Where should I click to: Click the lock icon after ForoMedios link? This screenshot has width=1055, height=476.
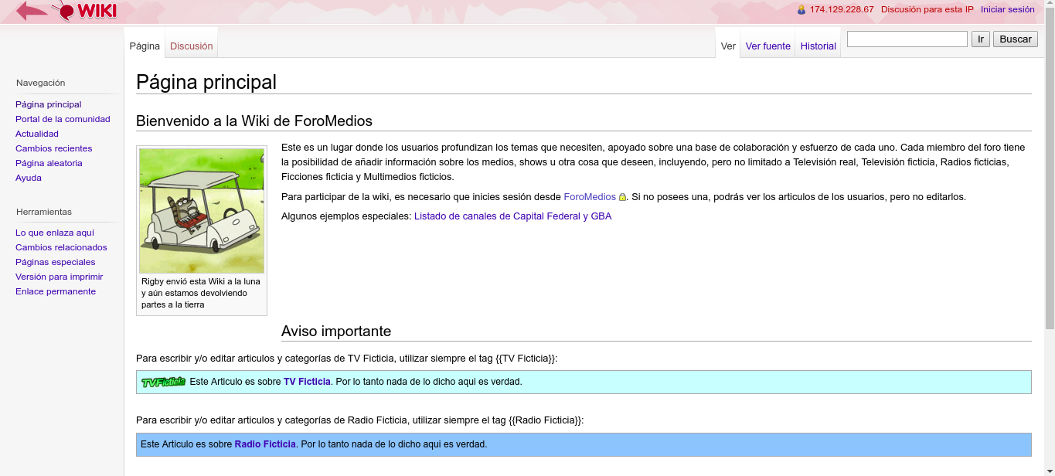pyautogui.click(x=622, y=197)
